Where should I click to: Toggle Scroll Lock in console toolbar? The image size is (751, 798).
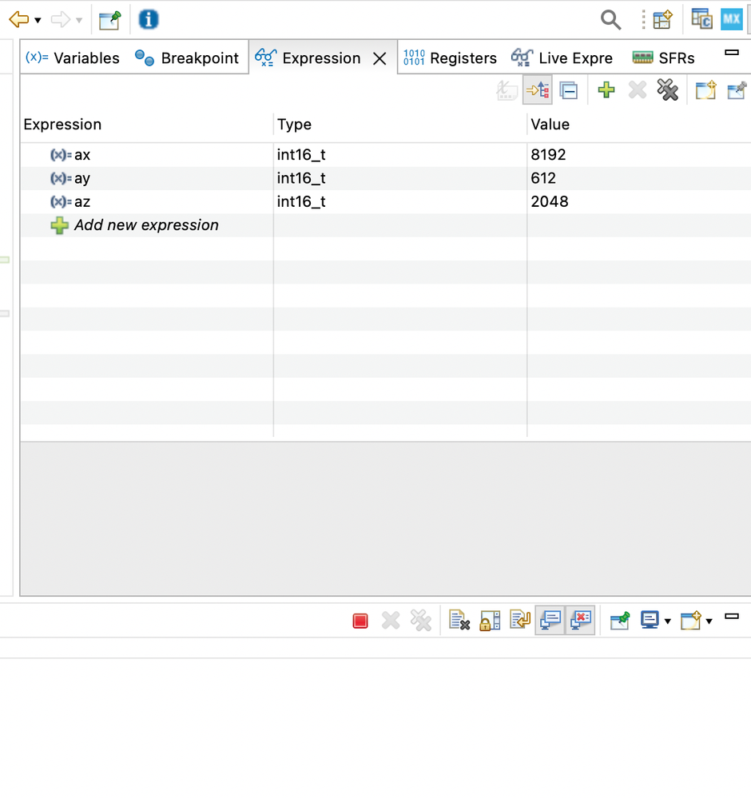point(490,621)
